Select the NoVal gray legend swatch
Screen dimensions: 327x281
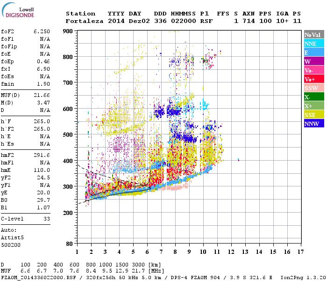point(314,35)
